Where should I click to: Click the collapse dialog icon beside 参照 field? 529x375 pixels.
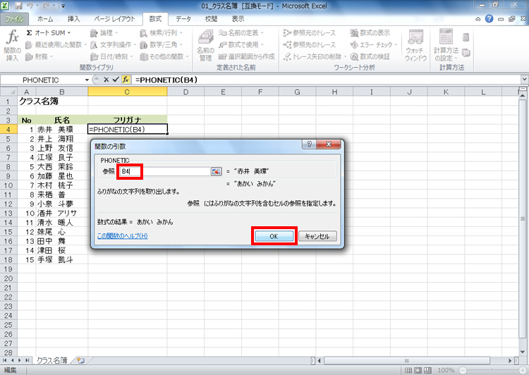click(x=216, y=171)
